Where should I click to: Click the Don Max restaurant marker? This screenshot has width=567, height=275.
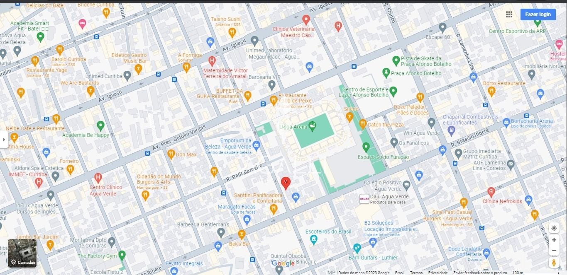171,154
